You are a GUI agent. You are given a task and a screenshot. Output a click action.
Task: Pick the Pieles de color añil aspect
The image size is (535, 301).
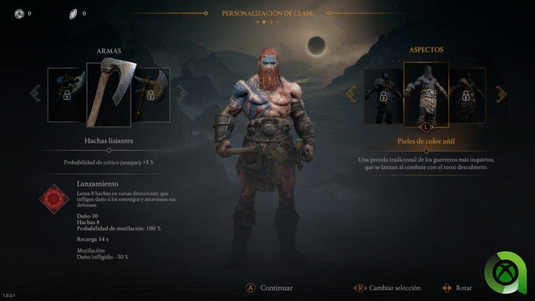point(426,94)
